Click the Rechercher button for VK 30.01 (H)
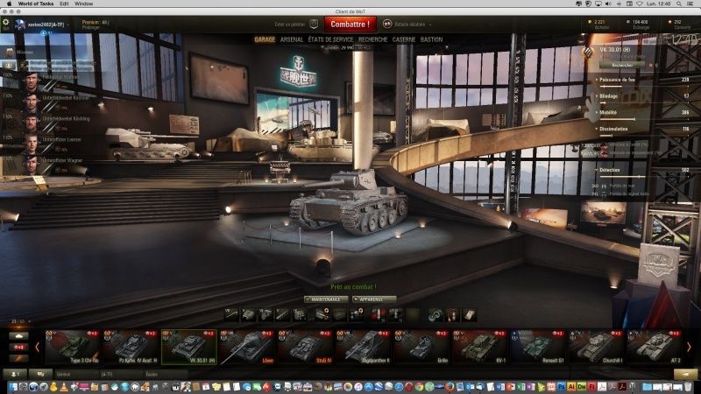Screen dimensions: 701x394 (622, 65)
